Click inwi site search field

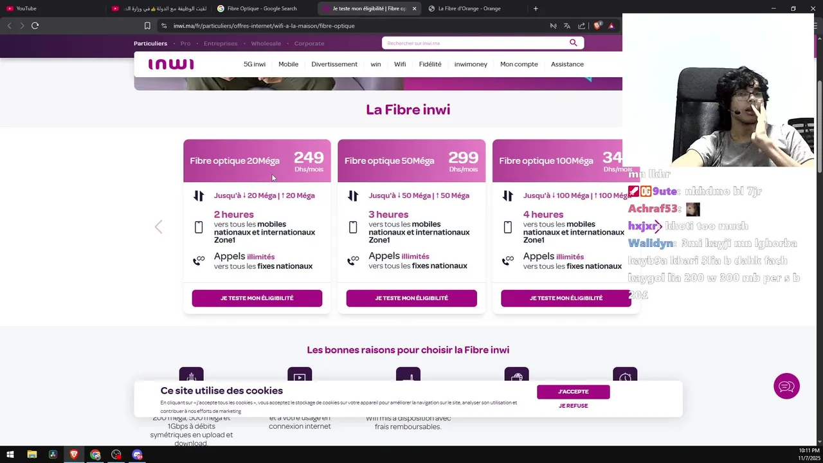click(x=475, y=43)
